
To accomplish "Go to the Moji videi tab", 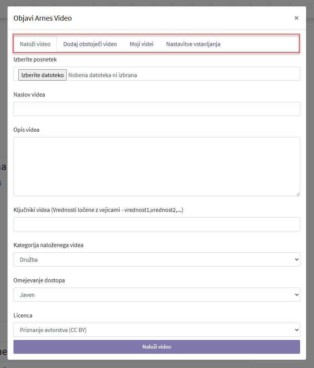I will click(141, 44).
